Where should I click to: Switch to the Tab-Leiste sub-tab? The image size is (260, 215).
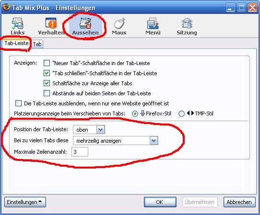point(16,44)
